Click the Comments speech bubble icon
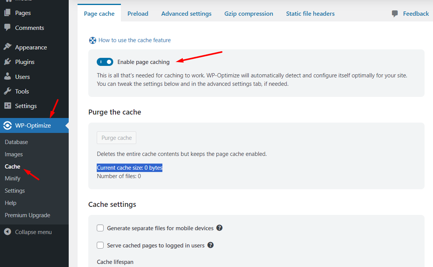 click(x=7, y=28)
